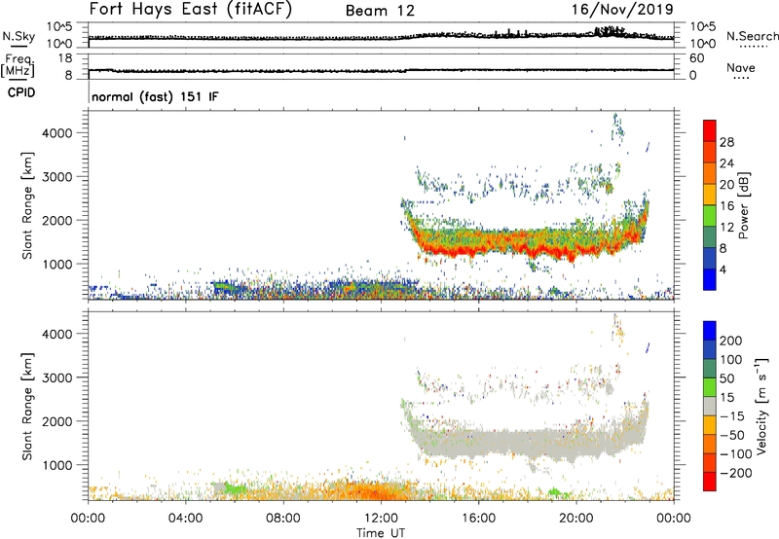The height and width of the screenshot is (539, 779).
Task: Click the 'Velocity [m s-1]' colorbar label
Action: (x=762, y=406)
